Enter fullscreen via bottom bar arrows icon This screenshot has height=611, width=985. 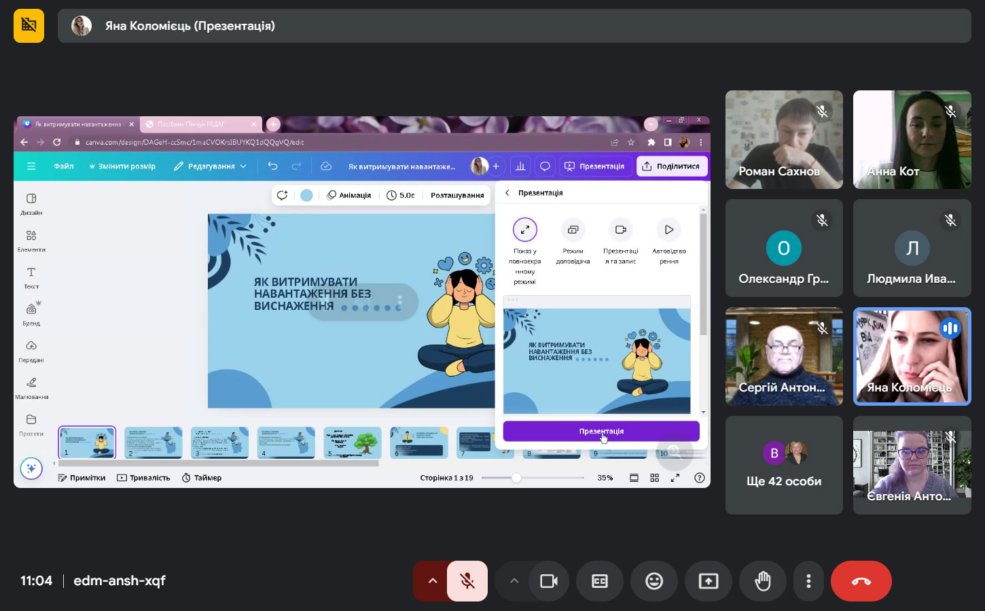675,478
